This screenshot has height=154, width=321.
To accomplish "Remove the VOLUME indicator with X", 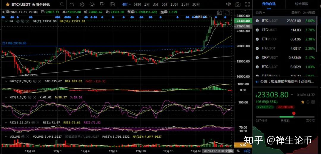I will 28,136.
